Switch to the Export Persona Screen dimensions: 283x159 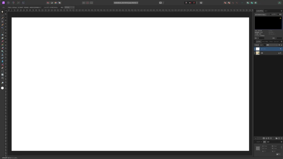(23, 2)
